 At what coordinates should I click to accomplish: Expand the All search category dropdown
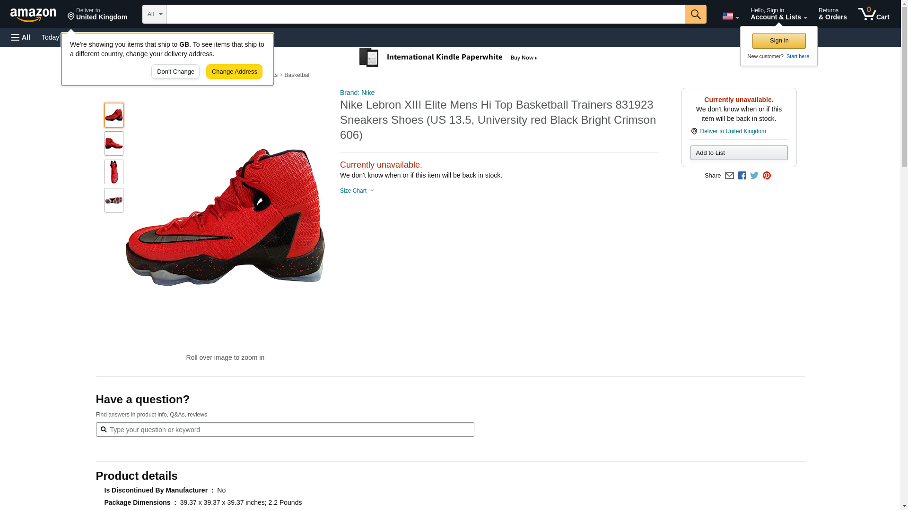[x=155, y=14]
